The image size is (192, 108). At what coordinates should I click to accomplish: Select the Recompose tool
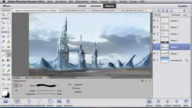point(8,79)
